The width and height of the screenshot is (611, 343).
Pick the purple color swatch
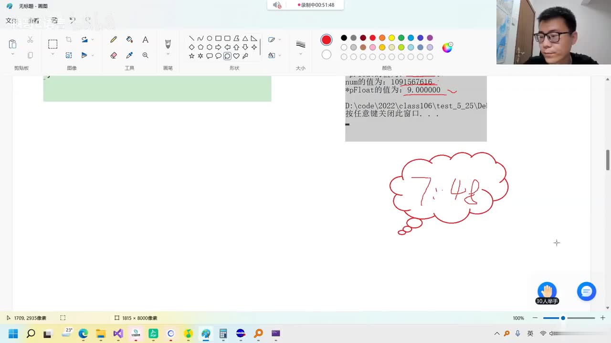(x=430, y=38)
